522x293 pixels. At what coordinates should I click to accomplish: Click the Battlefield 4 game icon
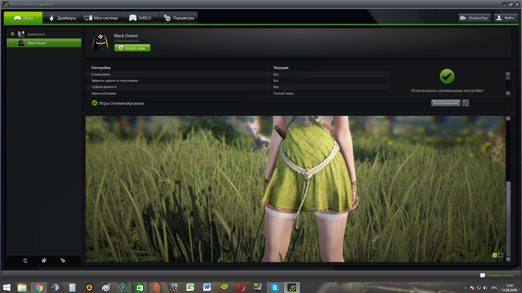point(21,34)
